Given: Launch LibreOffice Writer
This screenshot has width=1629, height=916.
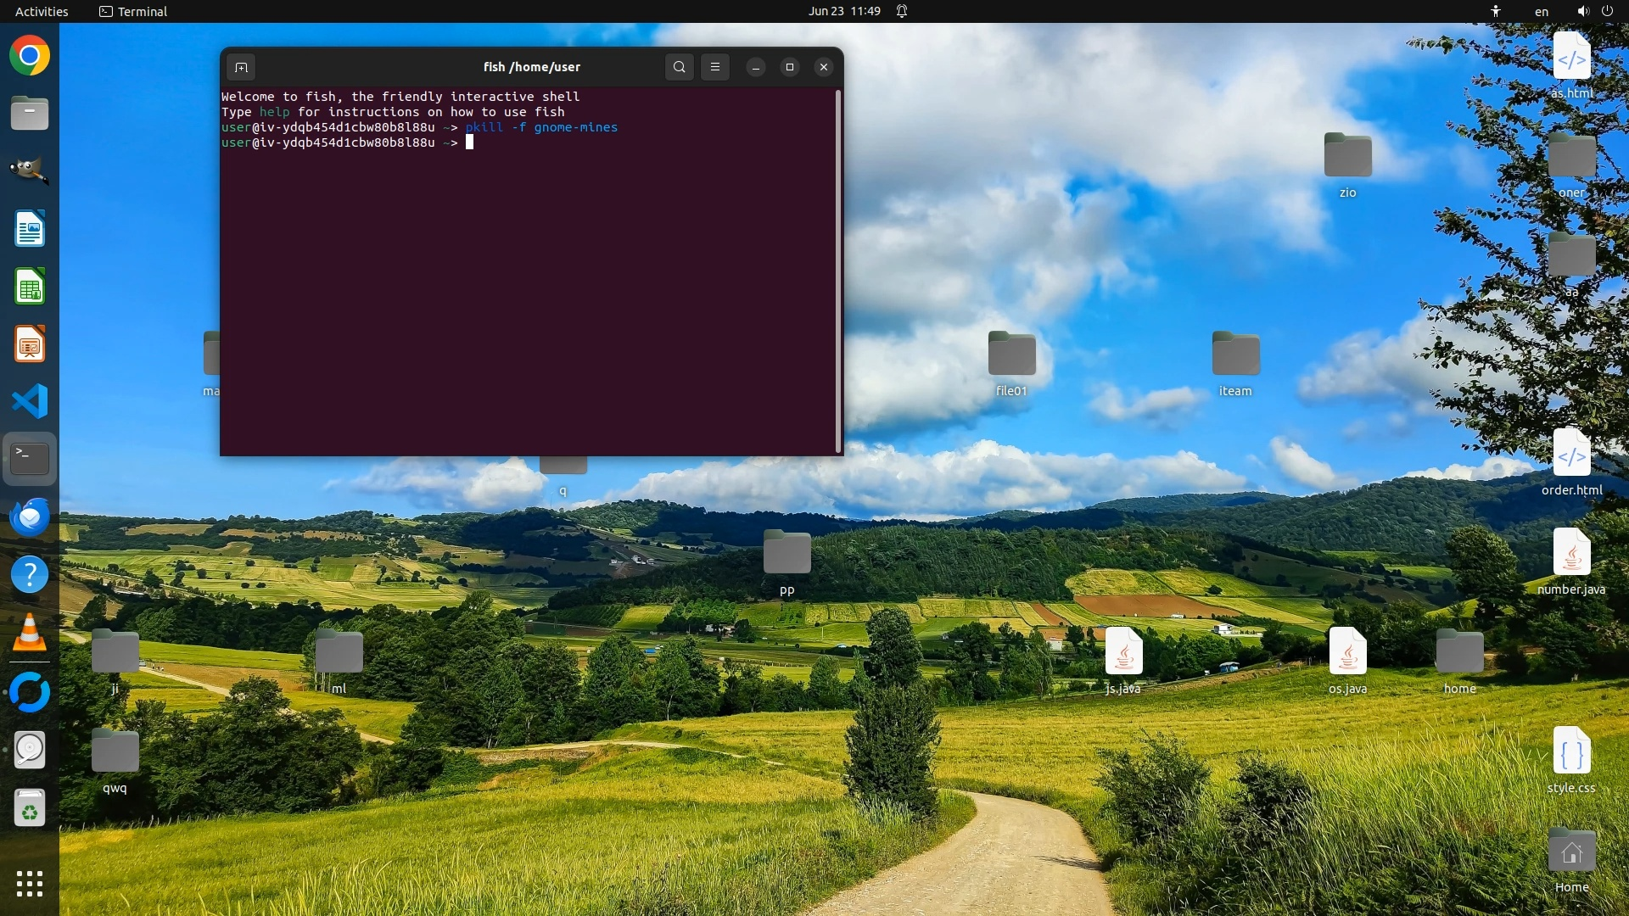Looking at the screenshot, I should pyautogui.click(x=30, y=229).
